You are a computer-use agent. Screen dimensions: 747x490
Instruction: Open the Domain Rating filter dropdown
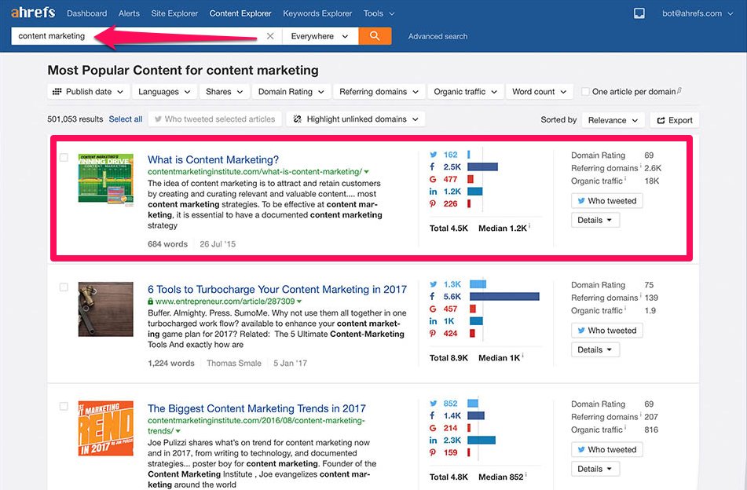coord(291,91)
